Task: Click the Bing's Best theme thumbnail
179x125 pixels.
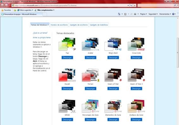Action: 113,44
